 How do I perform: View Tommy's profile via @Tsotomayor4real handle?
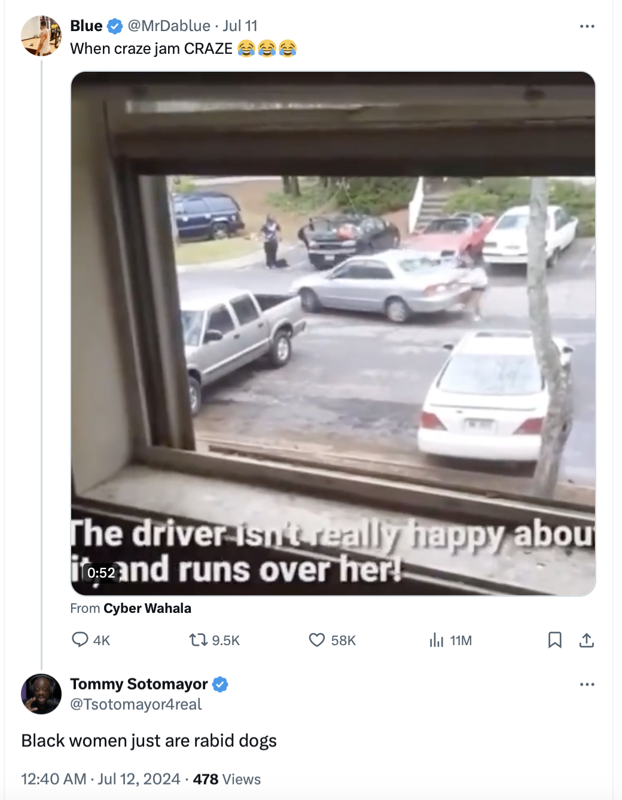coord(136,704)
